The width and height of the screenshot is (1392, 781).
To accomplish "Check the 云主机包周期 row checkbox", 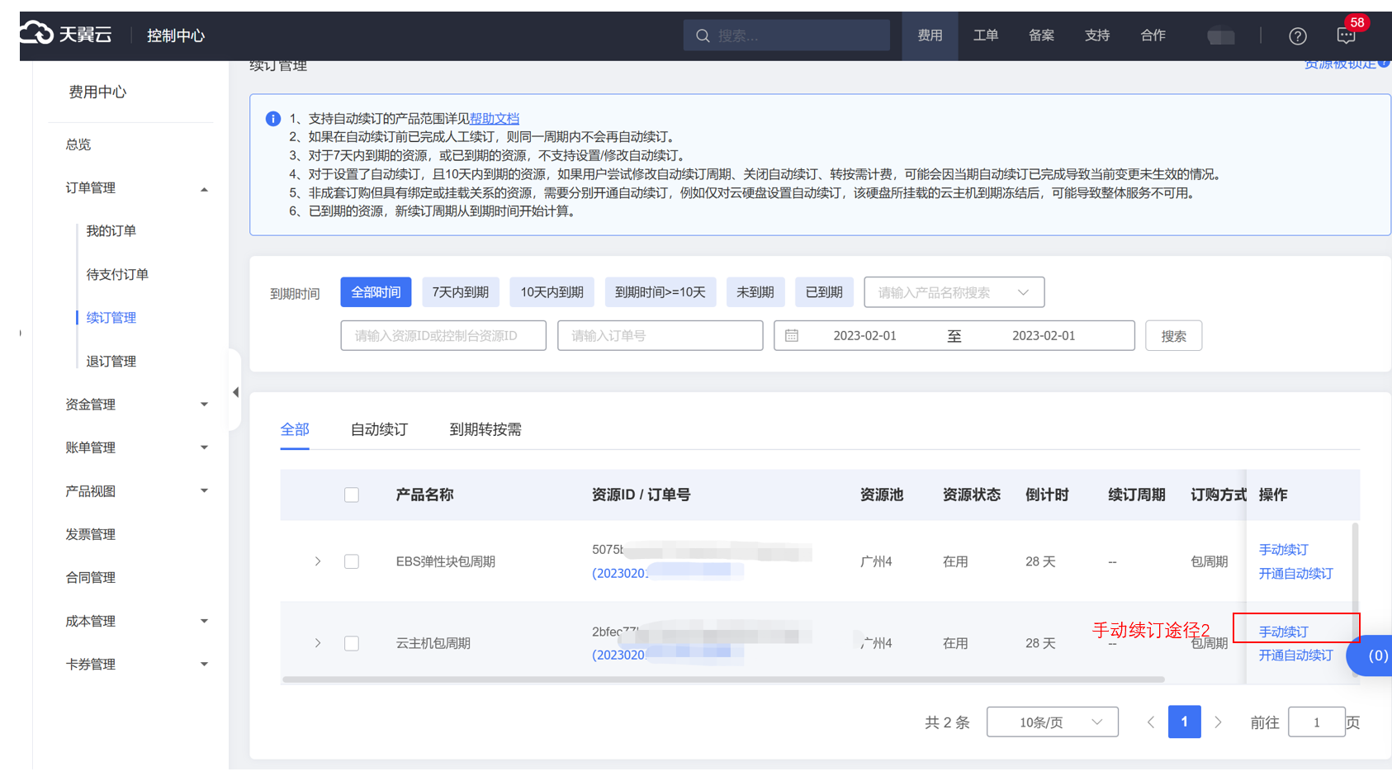I will [x=352, y=643].
